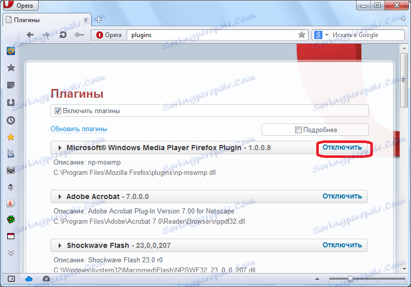Click the page scroll up arrow
The image size is (411, 287).
coord(404,48)
